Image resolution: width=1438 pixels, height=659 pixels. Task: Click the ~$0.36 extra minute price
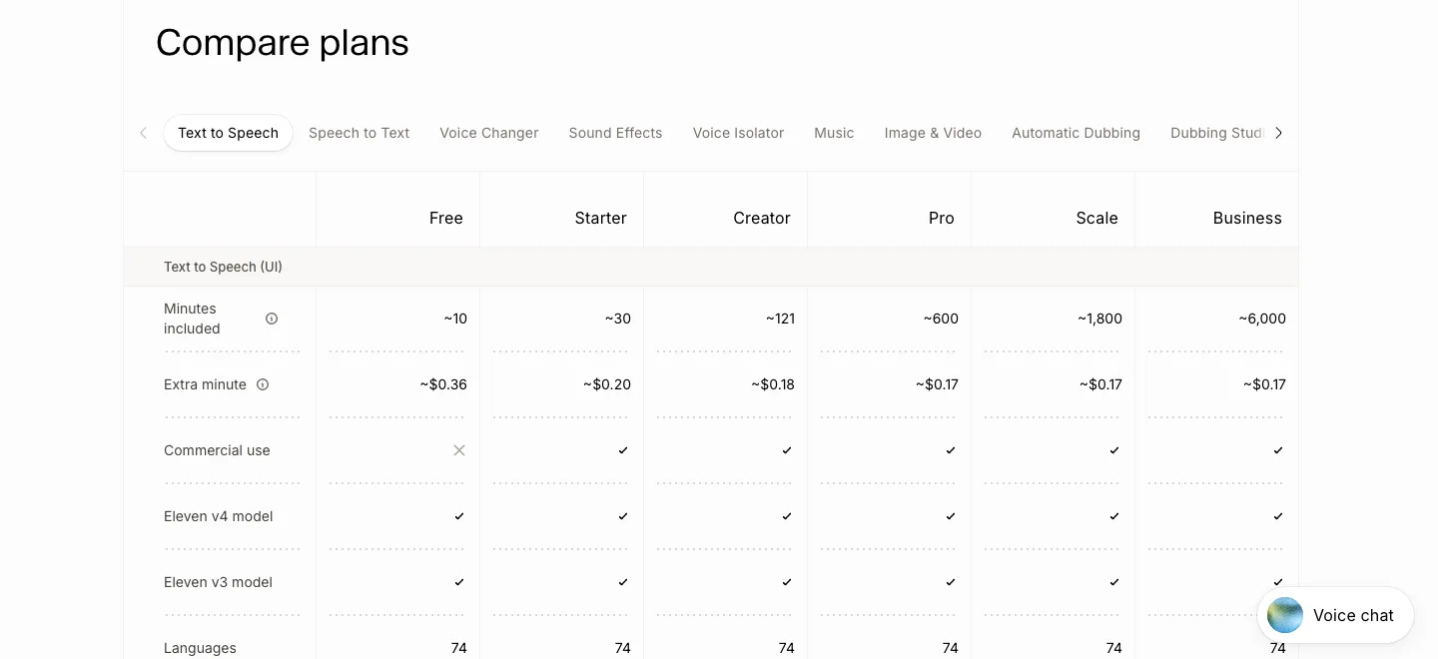pyautogui.click(x=443, y=384)
